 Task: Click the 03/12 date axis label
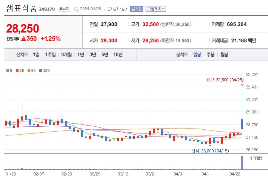[x=123, y=174]
